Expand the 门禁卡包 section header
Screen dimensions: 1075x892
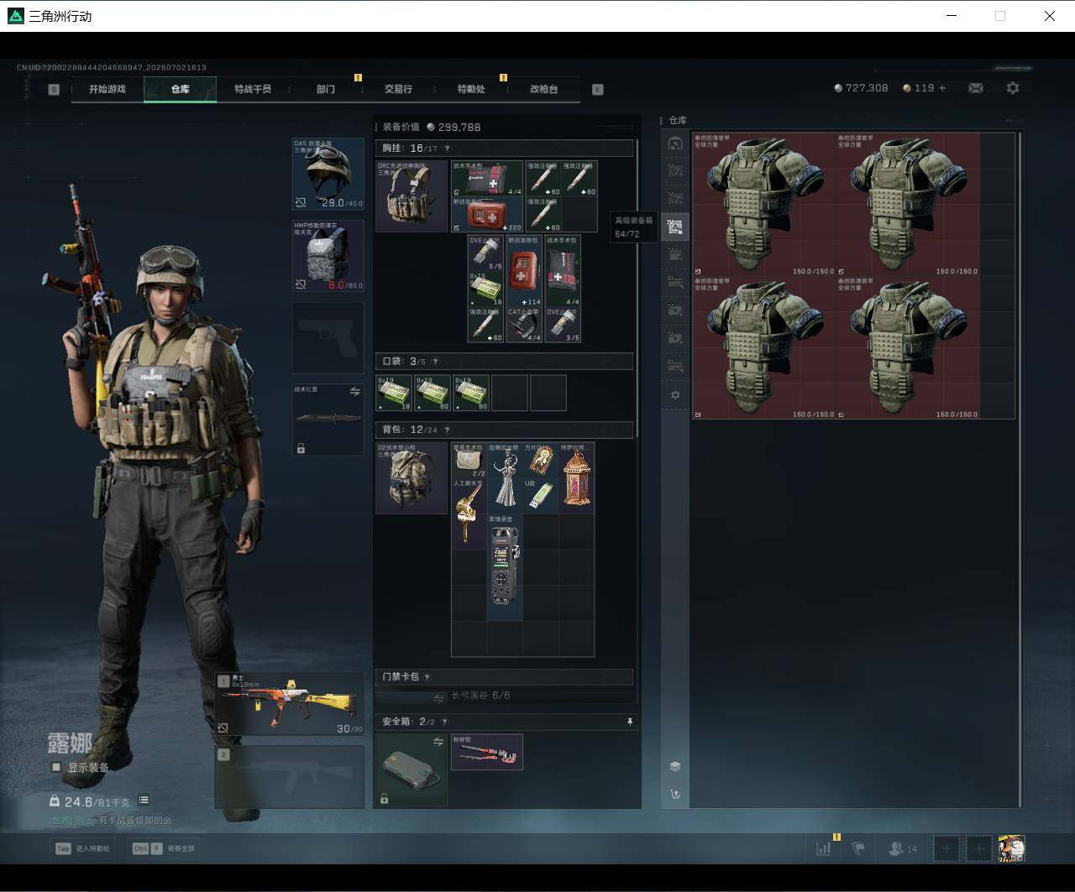click(504, 677)
